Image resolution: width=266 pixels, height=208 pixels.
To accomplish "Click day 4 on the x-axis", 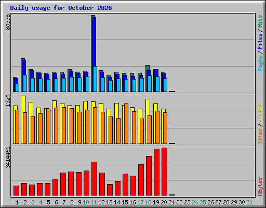I will (41, 202).
